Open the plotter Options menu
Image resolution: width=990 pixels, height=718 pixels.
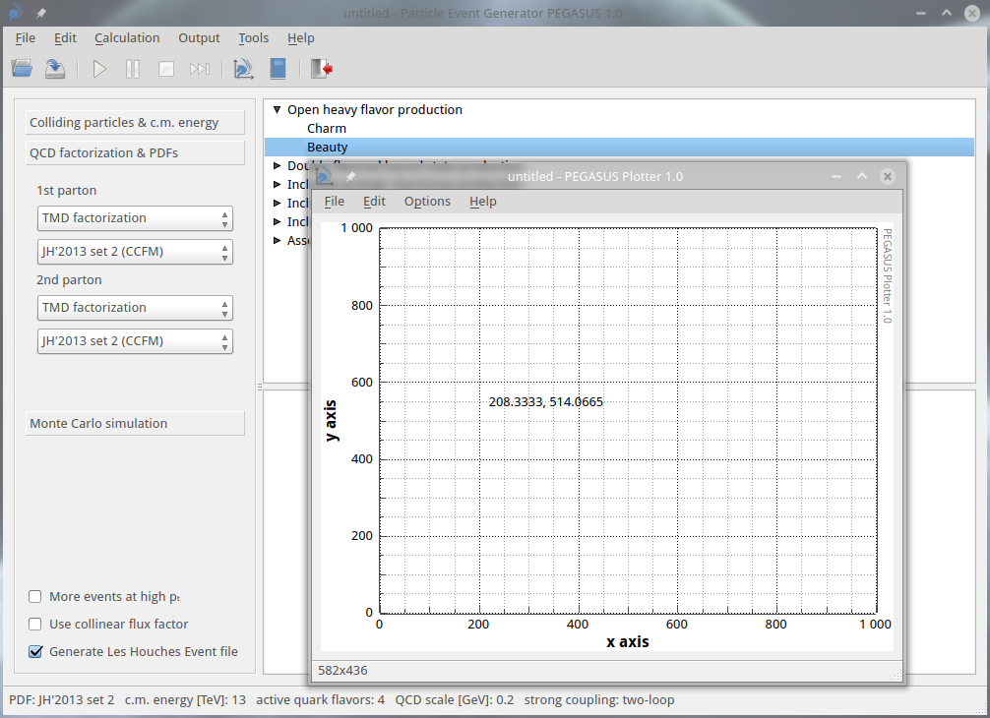pyautogui.click(x=427, y=202)
